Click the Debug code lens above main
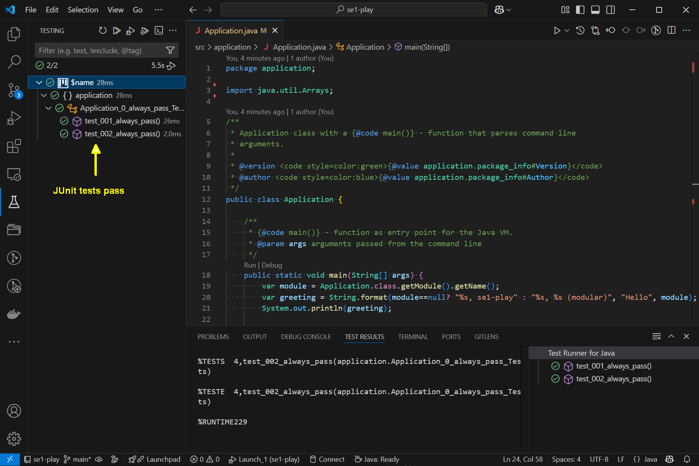699x466 pixels. point(272,265)
